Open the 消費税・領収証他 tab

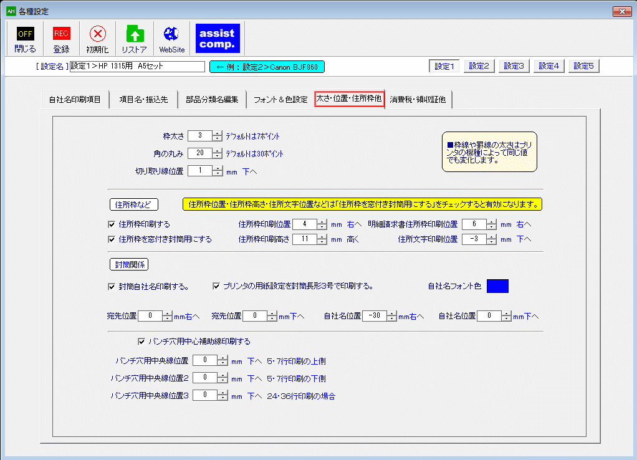coord(419,98)
